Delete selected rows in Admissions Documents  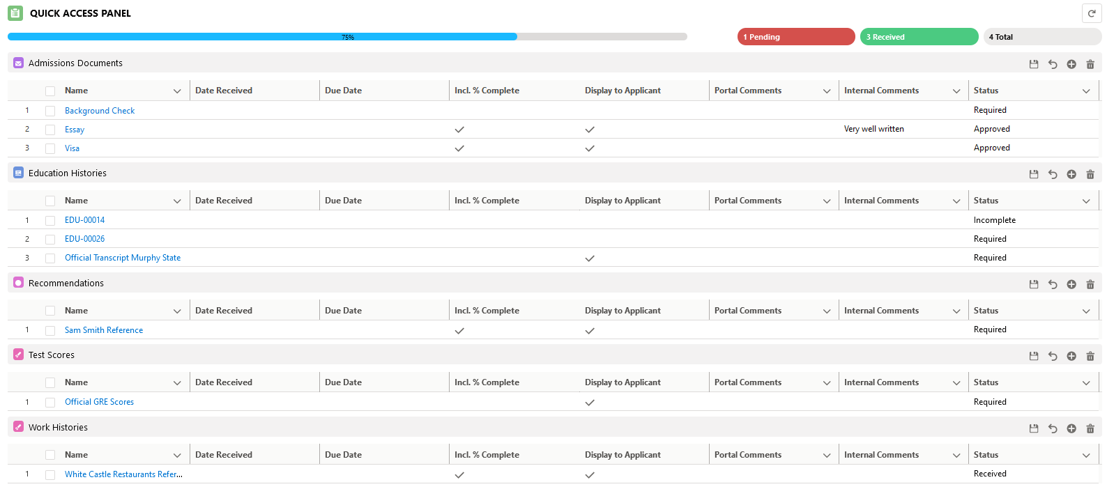click(x=1090, y=64)
